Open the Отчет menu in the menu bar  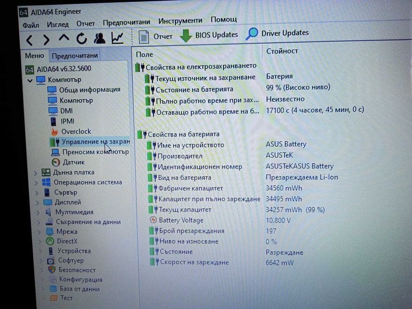tap(86, 23)
